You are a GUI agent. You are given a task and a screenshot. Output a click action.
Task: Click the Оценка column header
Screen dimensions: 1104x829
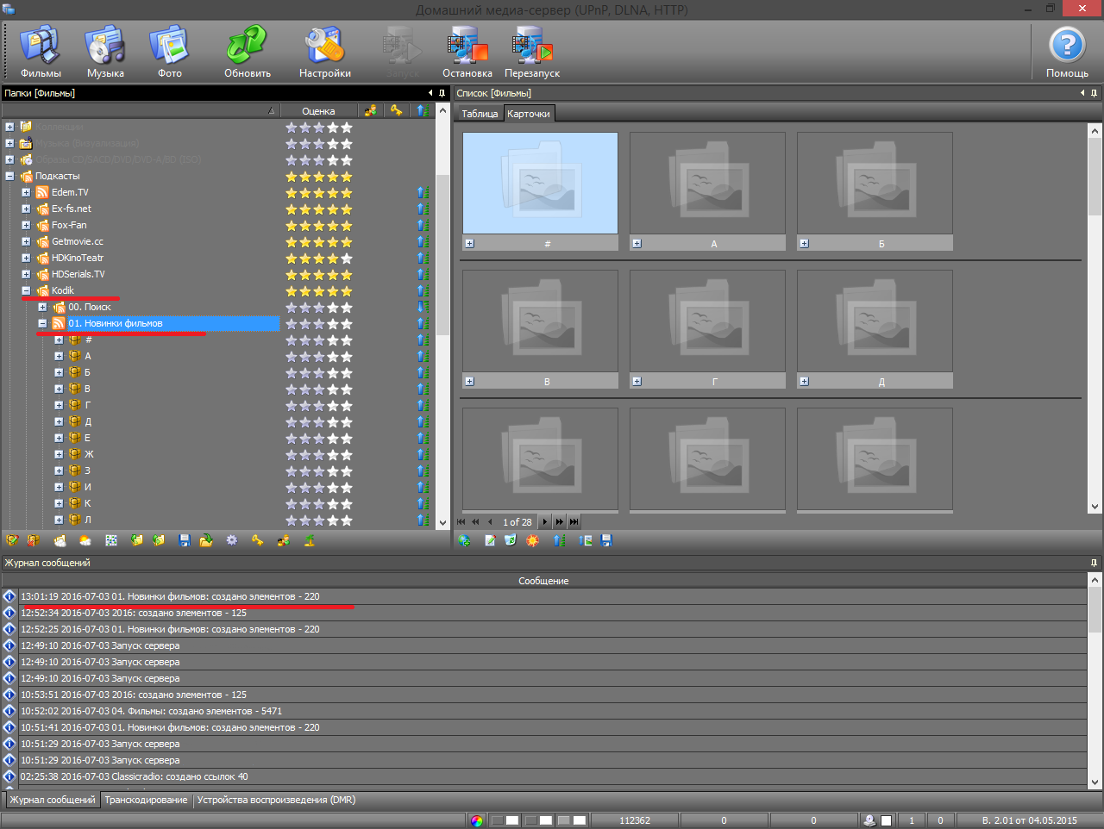(x=318, y=111)
